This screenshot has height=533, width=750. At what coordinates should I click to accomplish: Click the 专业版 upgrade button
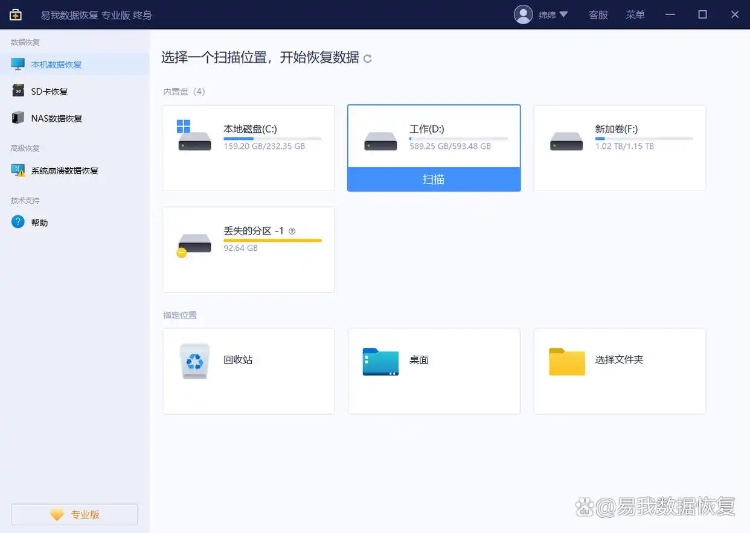74,514
